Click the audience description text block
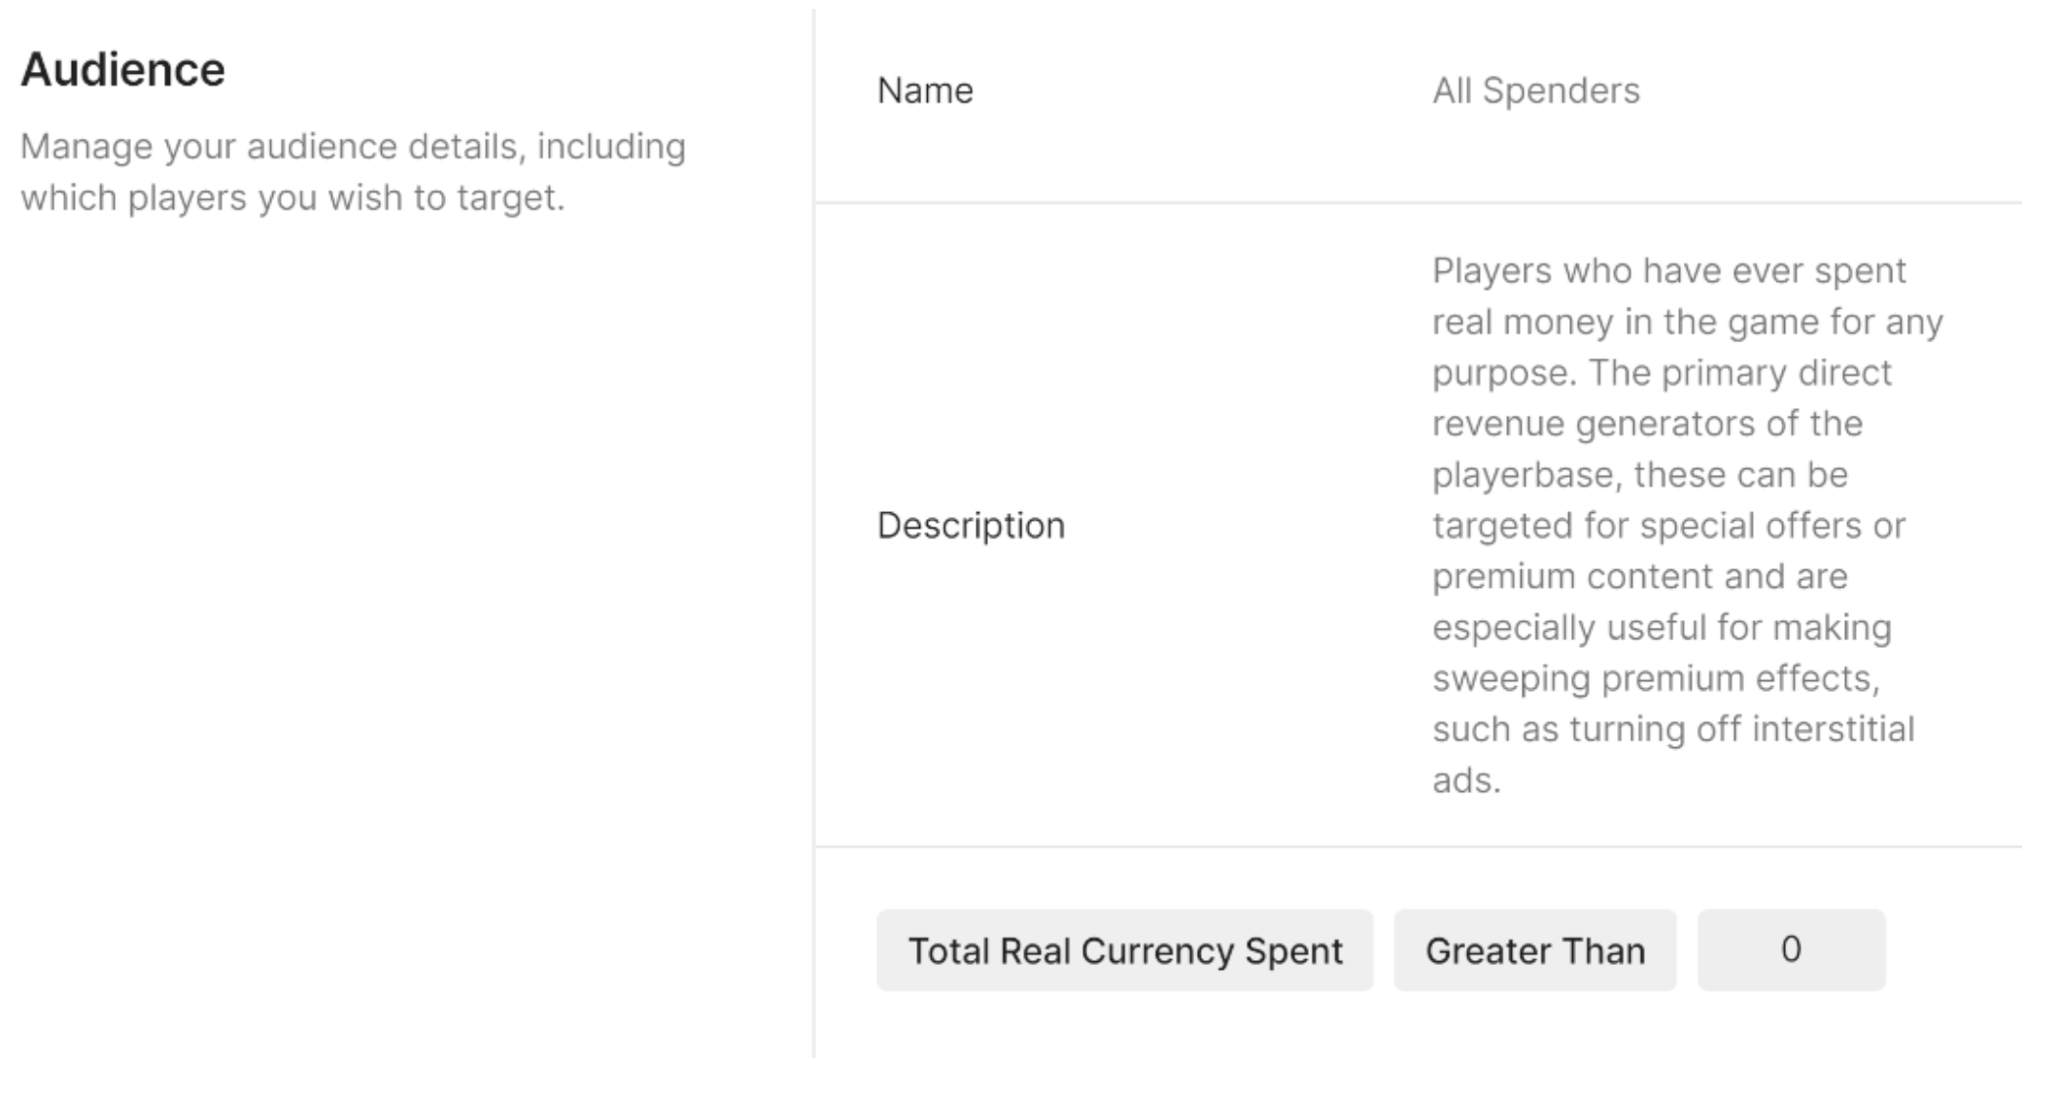The height and width of the screenshot is (1097, 2058). pyautogui.click(x=1686, y=526)
